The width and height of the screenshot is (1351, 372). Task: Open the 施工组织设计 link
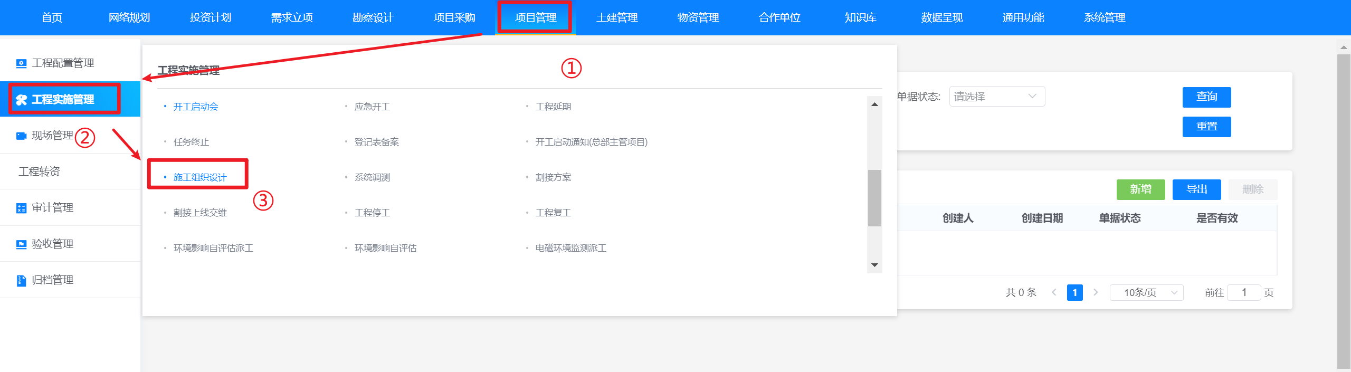click(x=200, y=177)
